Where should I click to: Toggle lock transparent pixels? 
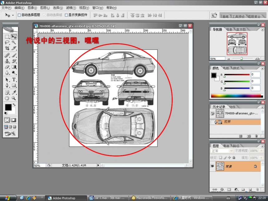click(221, 158)
